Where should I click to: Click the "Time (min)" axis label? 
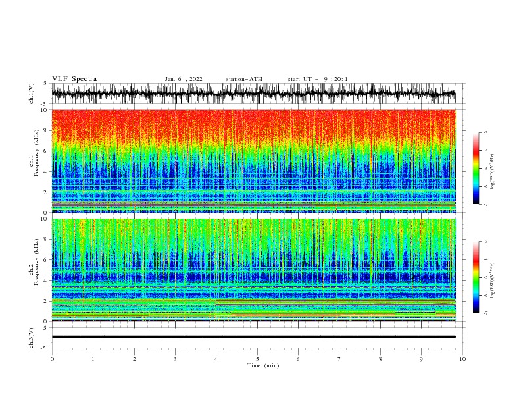point(263,365)
